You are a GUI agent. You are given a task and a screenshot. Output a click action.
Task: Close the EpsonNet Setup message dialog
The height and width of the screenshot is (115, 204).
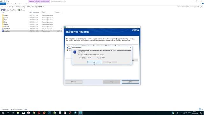[130, 47]
